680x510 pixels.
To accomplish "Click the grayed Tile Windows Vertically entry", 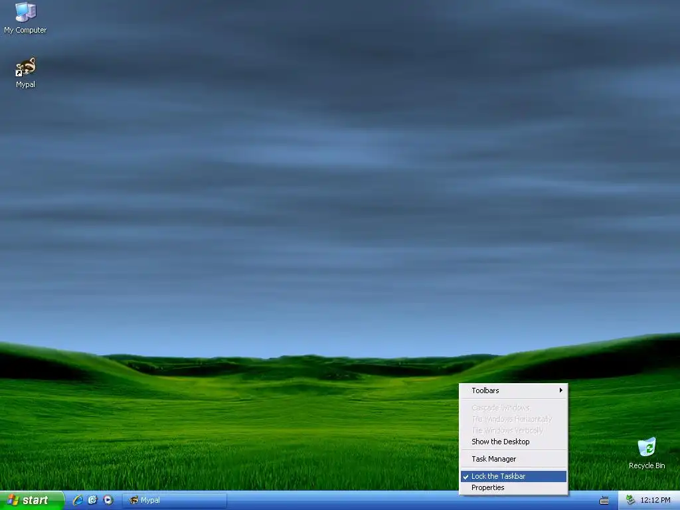I will tap(513, 430).
